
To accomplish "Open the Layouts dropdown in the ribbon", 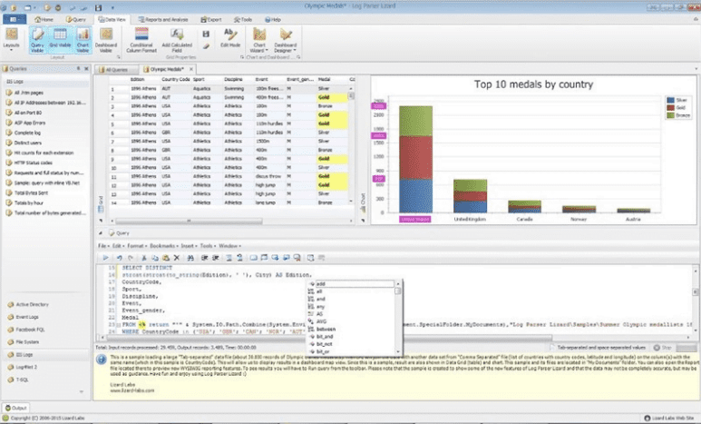I will [x=11, y=40].
